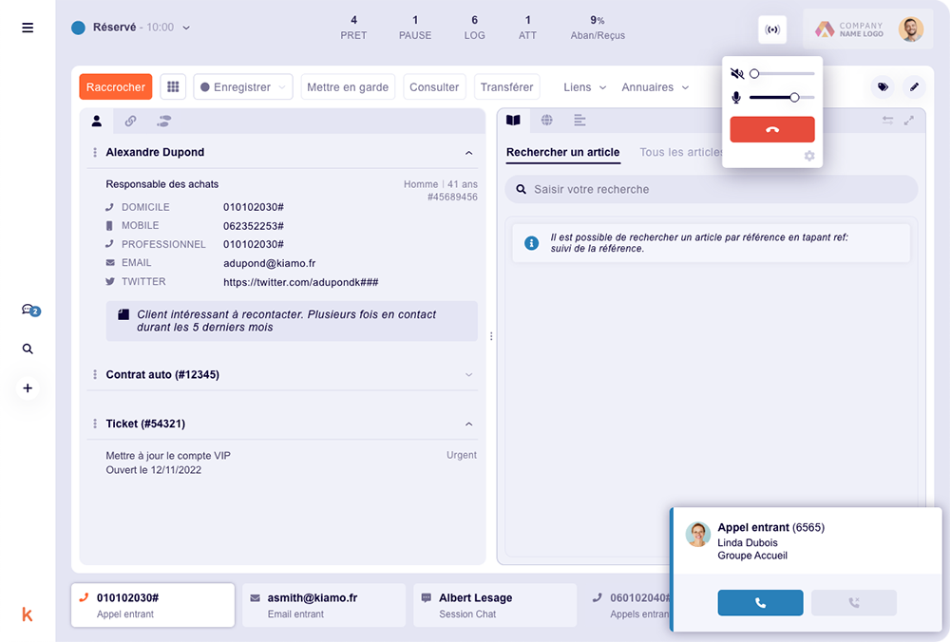Click drag handle of Contrat auto
950x642 pixels.
pos(94,374)
